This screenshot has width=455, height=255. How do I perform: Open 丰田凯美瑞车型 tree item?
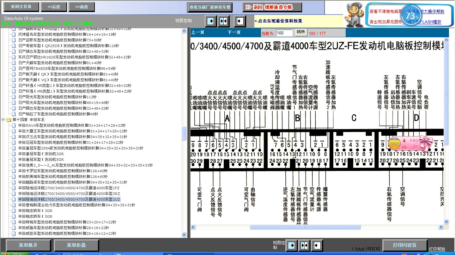pos(63,177)
